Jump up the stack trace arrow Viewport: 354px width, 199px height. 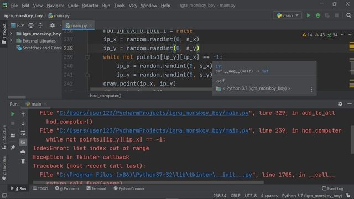pos(23,114)
